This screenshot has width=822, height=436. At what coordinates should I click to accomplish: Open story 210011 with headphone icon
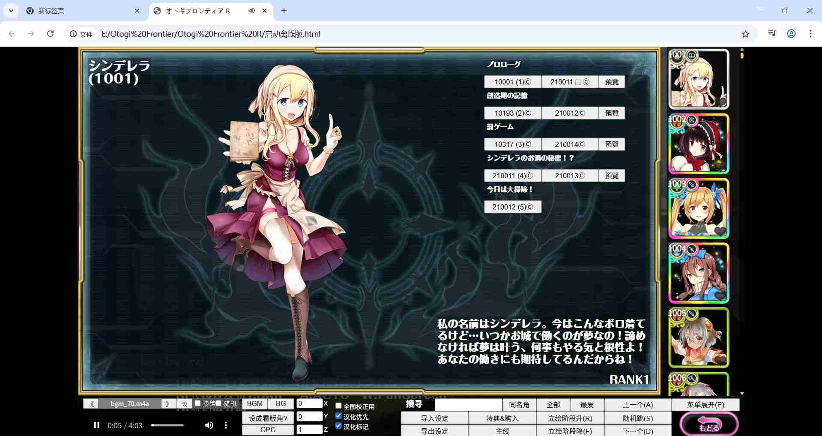(570, 82)
